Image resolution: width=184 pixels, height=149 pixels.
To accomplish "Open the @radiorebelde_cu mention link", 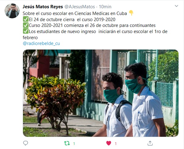I will point(41,43).
